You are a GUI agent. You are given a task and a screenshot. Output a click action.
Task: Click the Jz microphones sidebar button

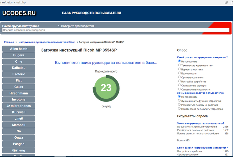pos(19,106)
